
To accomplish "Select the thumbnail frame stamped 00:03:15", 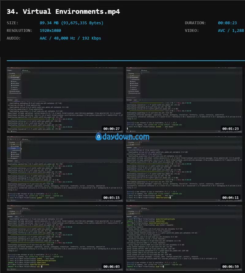I will [x=65, y=169].
